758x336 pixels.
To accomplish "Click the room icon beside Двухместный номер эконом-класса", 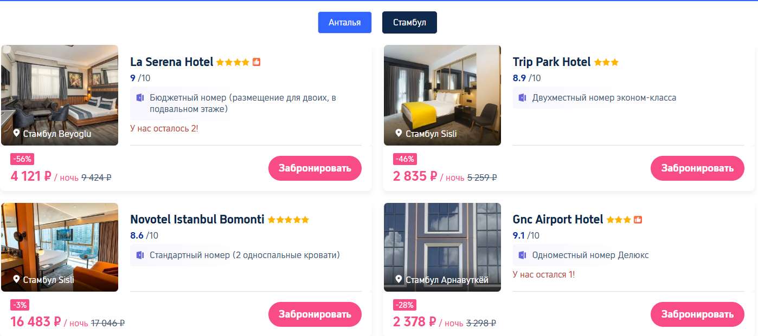I will coord(523,98).
